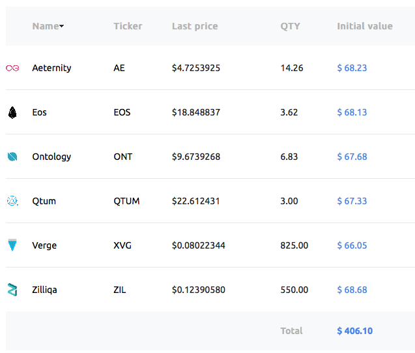This screenshot has width=415, height=353.
Task: Open Zilliqa initial value $ 68.68
Action: [x=352, y=290]
